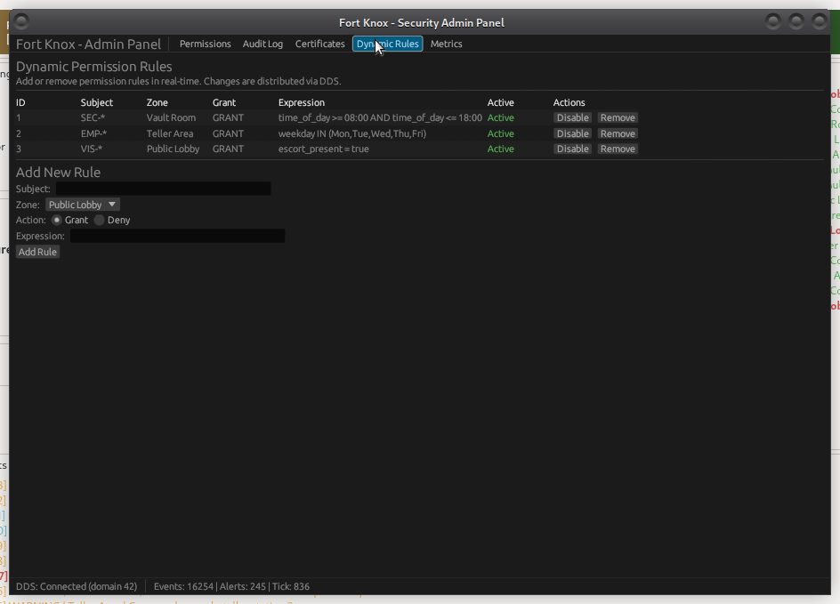Open the Audit Log tab

[x=262, y=44]
